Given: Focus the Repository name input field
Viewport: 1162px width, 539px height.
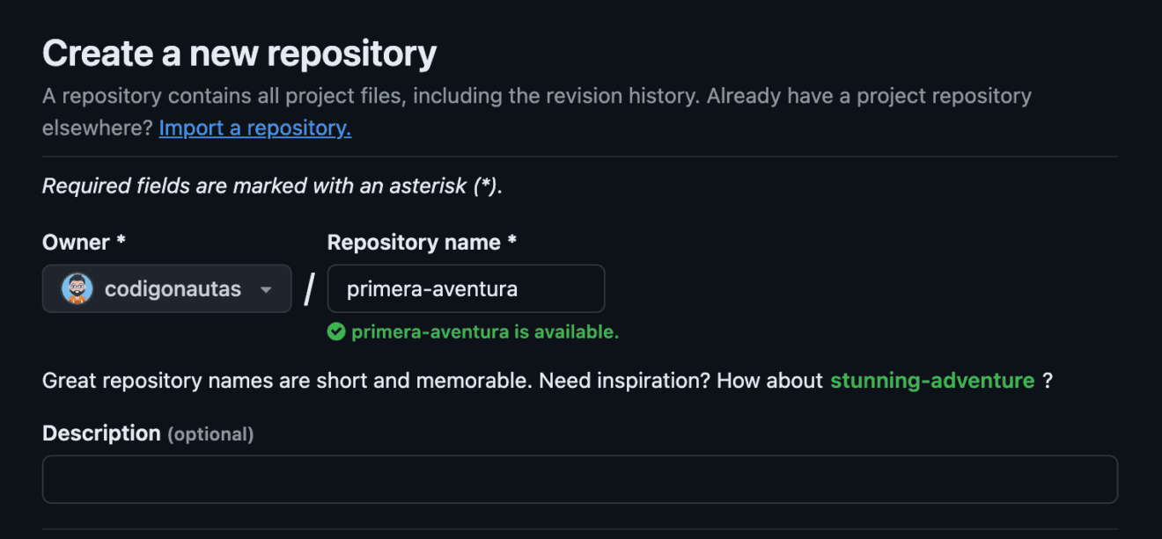Looking at the screenshot, I should pos(466,288).
